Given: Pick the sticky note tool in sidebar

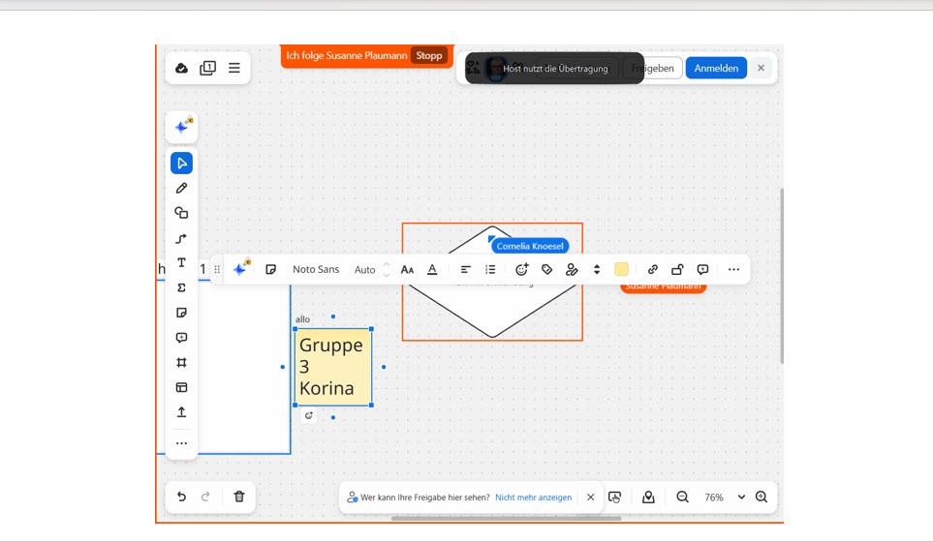Looking at the screenshot, I should pos(181,313).
